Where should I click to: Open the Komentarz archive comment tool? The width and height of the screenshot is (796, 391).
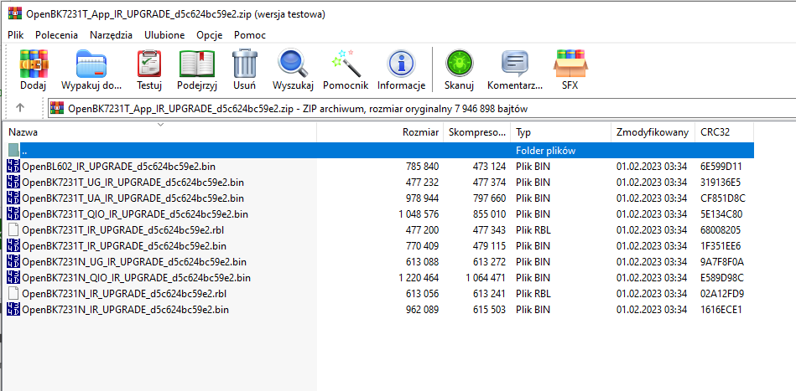[x=515, y=64]
